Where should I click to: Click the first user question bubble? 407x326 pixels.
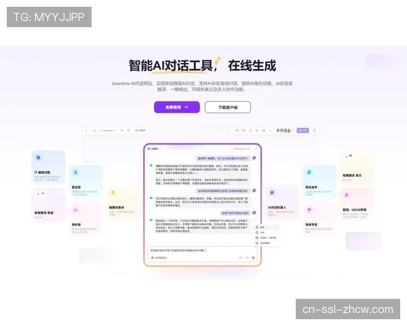click(x=223, y=158)
